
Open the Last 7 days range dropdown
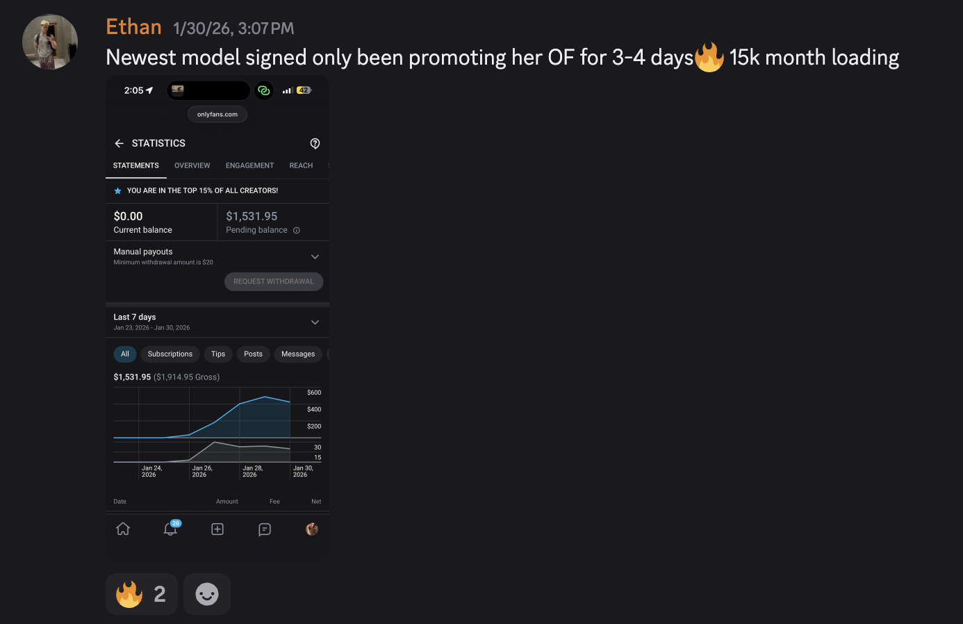pyautogui.click(x=315, y=322)
